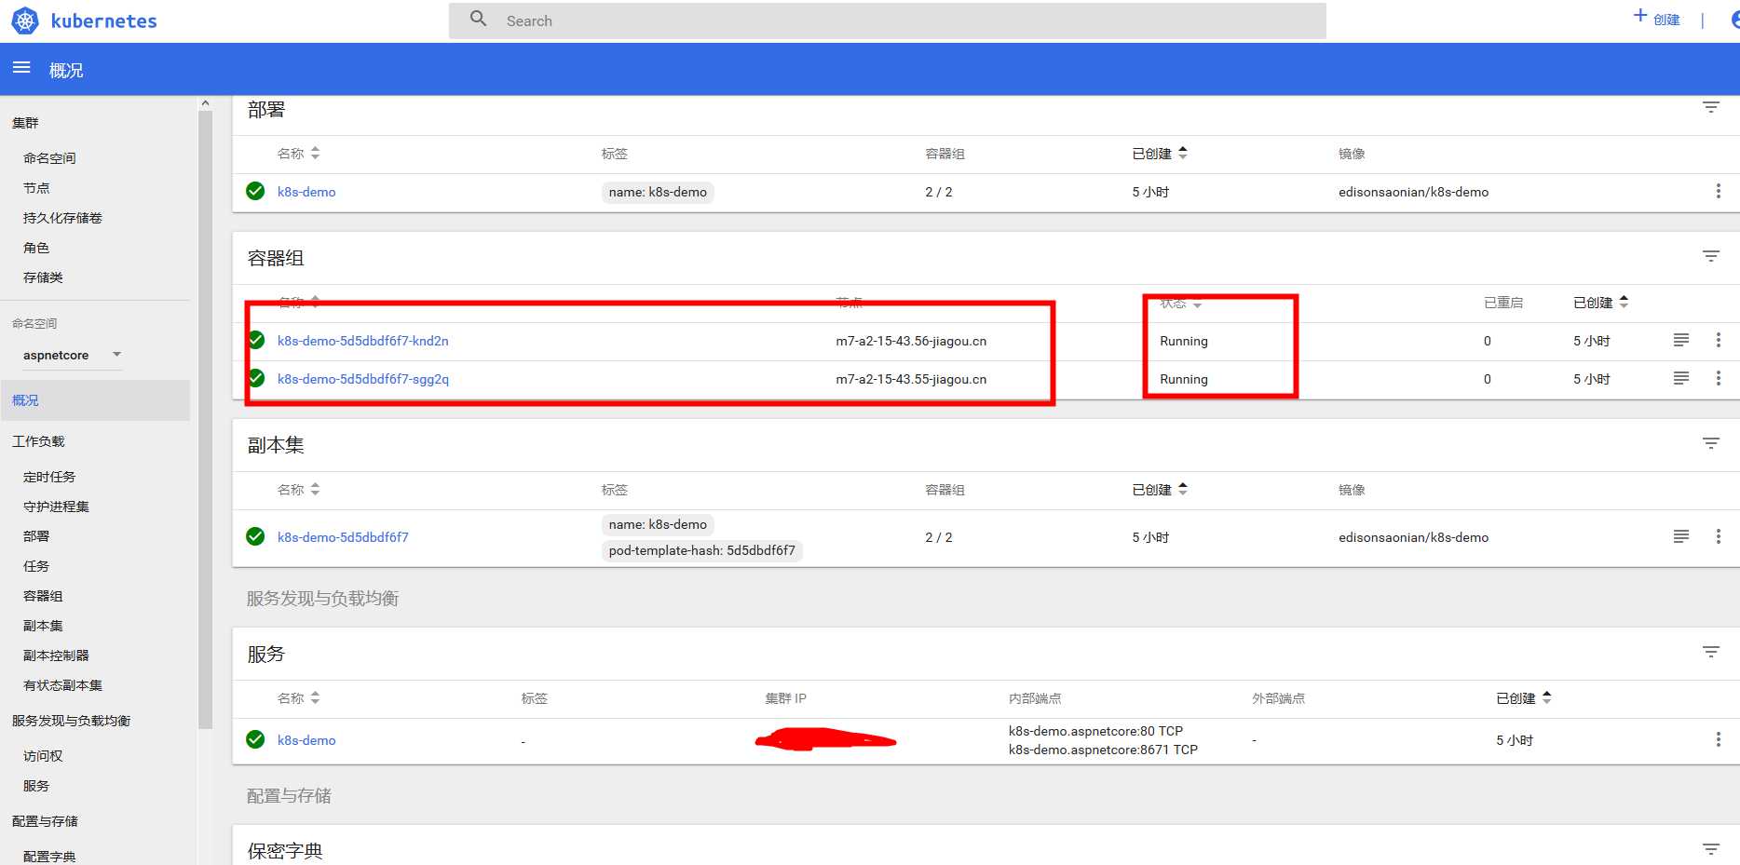1740x865 pixels.
Task: Sort services by 名称 column
Action: point(298,697)
